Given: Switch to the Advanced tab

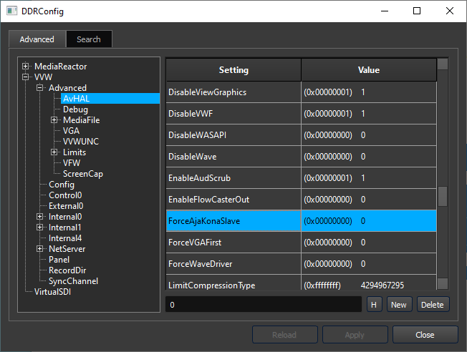Looking at the screenshot, I should [x=37, y=39].
